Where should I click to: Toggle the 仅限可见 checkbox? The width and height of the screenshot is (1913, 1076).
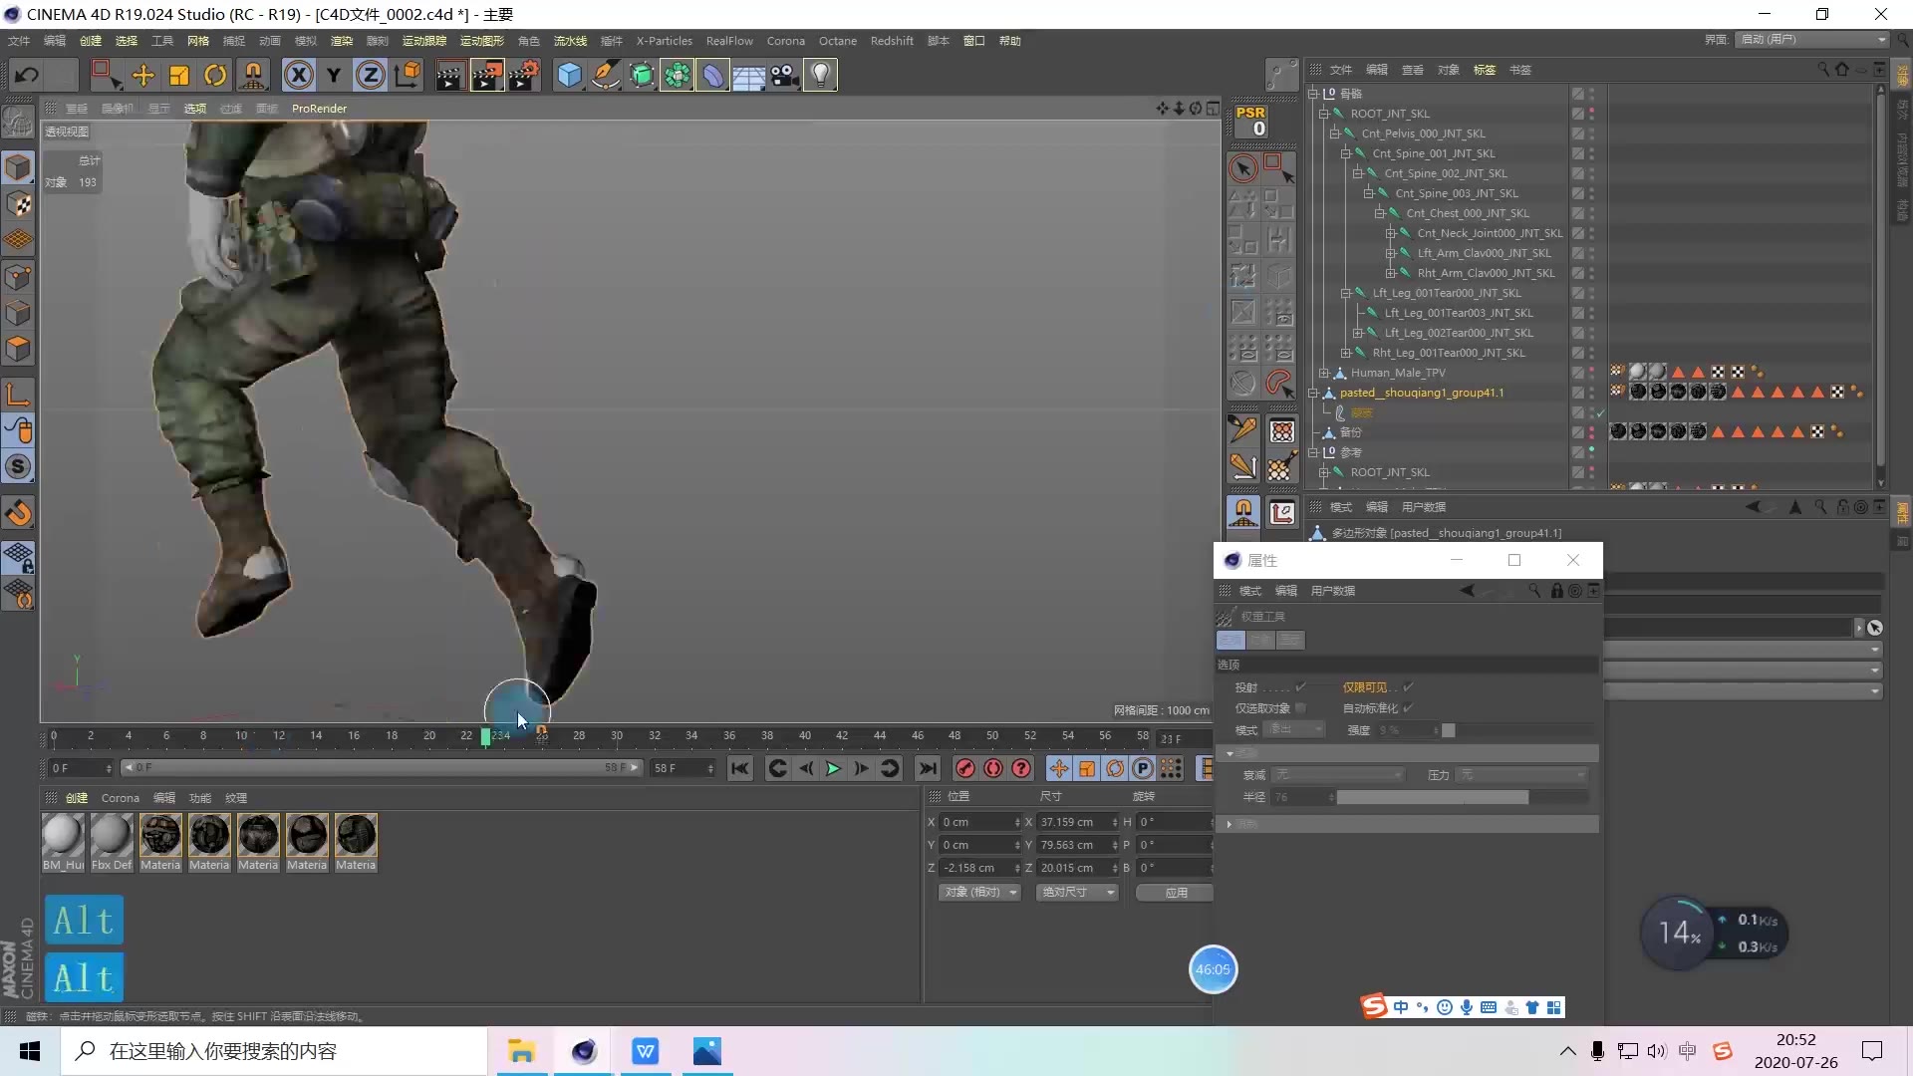(x=1408, y=687)
